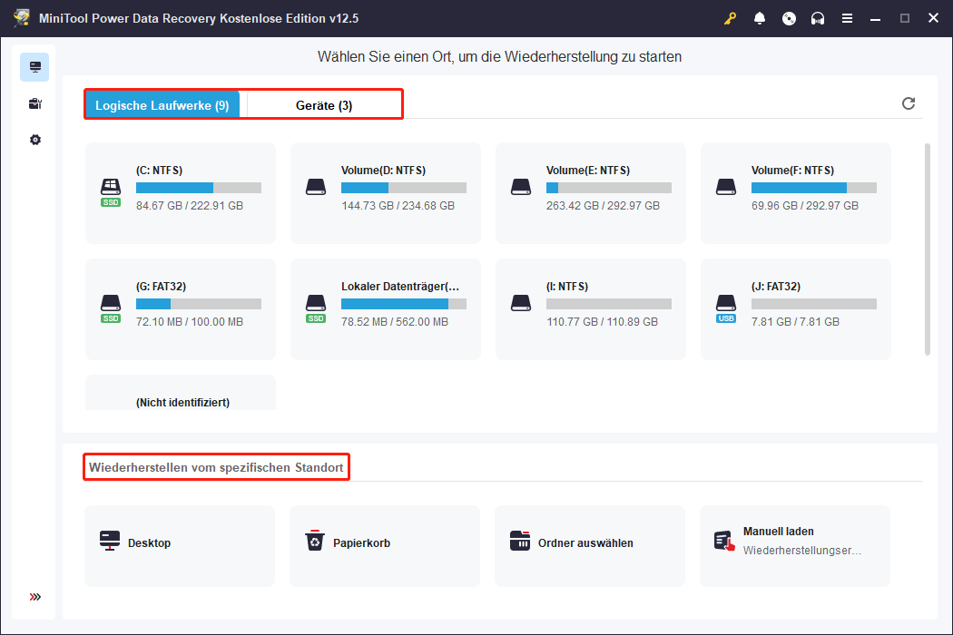Click the Lokaler Datenträger SSD drive icon
This screenshot has width=953, height=635.
[316, 308]
